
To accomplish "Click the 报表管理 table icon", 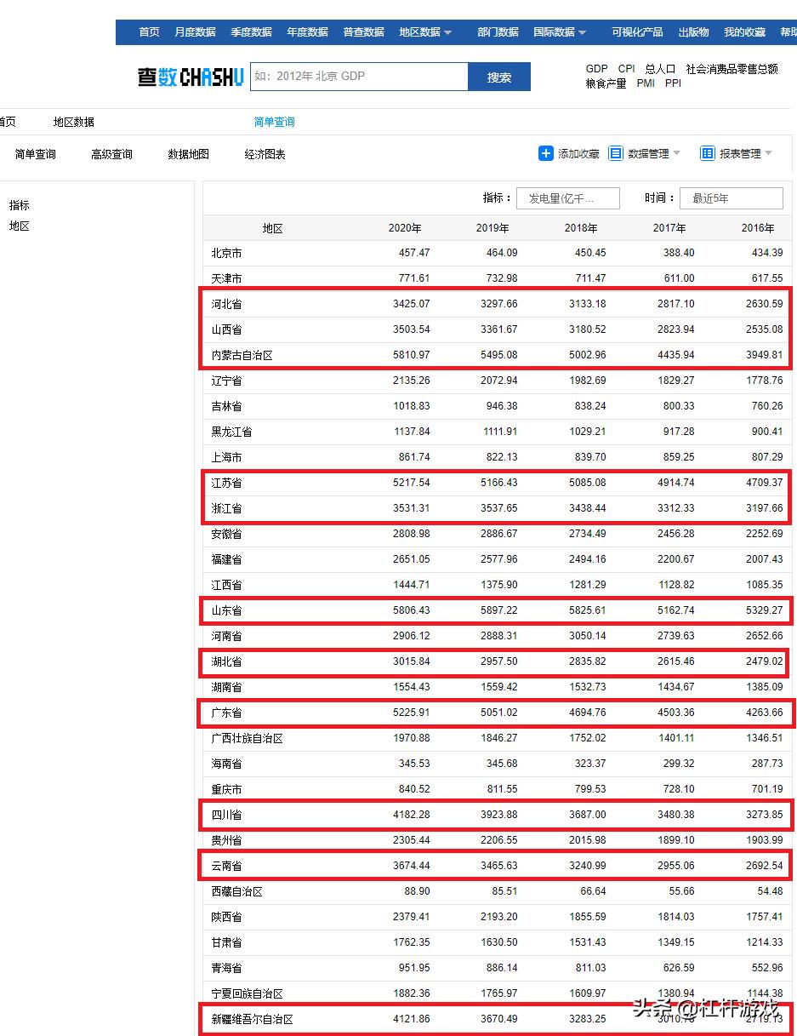I will tap(709, 153).
